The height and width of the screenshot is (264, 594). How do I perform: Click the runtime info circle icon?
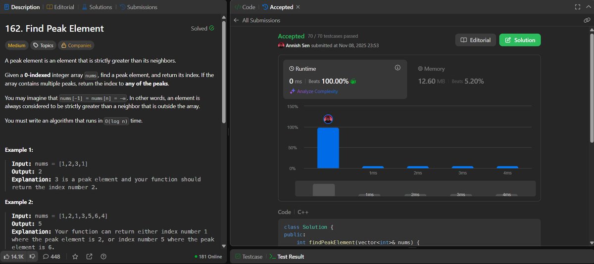(x=397, y=68)
